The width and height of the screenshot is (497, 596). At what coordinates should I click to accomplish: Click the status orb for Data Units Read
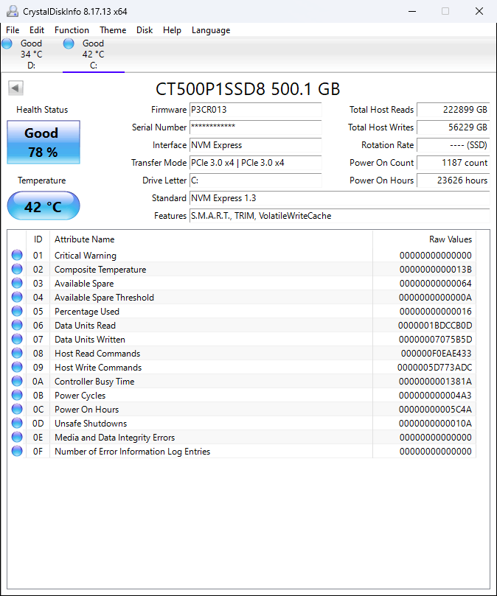pyautogui.click(x=17, y=326)
